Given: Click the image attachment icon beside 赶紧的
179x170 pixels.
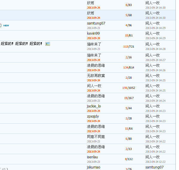Looking at the screenshot, I should click(48, 44).
